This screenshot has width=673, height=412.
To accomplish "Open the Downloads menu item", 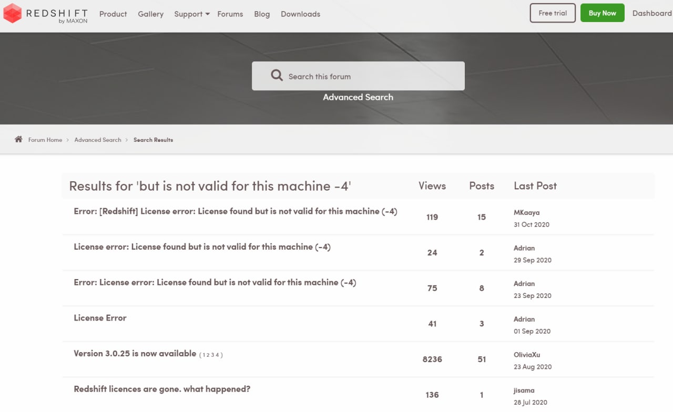I will click(301, 14).
